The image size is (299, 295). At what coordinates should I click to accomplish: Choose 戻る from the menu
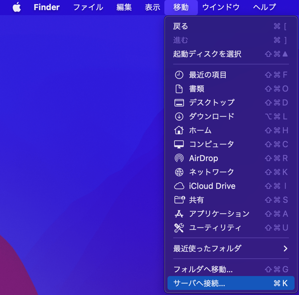point(231,26)
